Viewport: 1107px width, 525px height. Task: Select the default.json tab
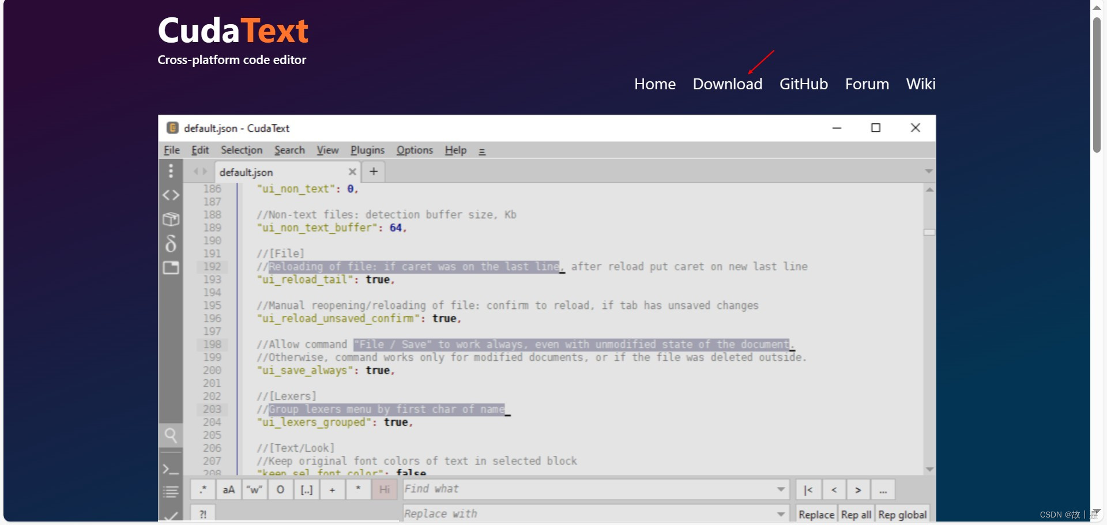tap(287, 172)
